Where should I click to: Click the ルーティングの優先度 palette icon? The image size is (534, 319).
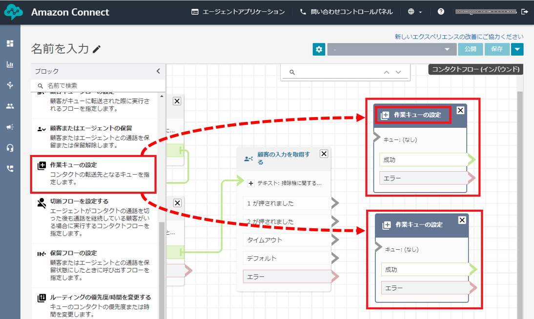tap(41, 298)
